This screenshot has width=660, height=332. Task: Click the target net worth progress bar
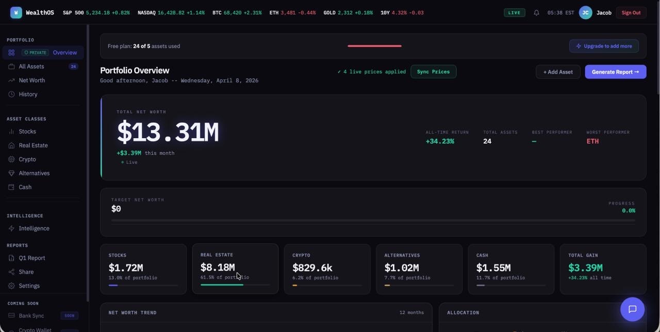coord(373,221)
